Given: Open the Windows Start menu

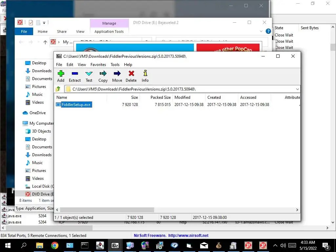Looking at the screenshot, I should pyautogui.click(x=8, y=245).
